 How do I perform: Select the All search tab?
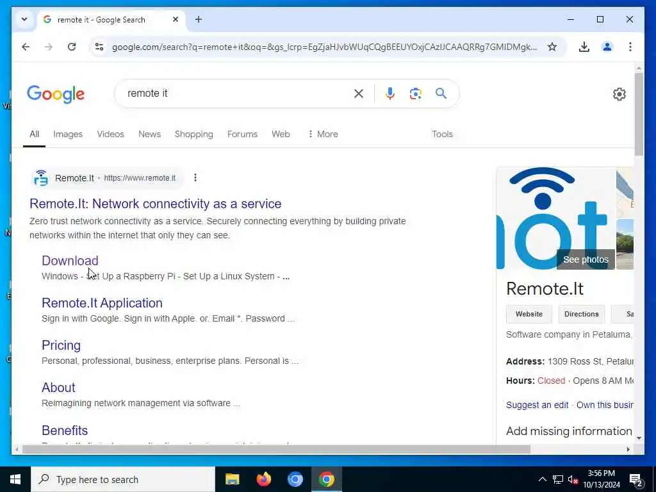click(35, 135)
